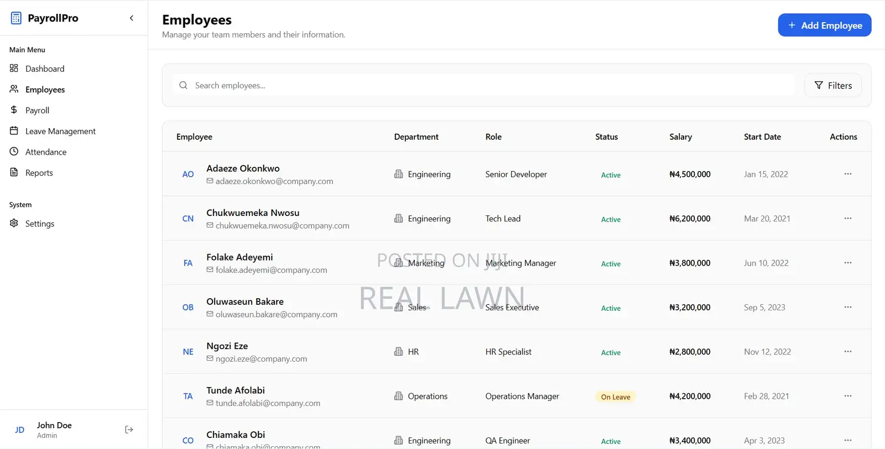The width and height of the screenshot is (885, 449).
Task: Open actions menu for Tunde Afolabi
Action: [x=847, y=396]
